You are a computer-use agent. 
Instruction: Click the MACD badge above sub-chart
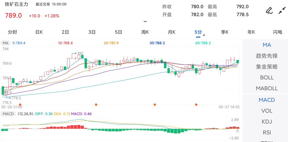pyautogui.click(x=8, y=114)
